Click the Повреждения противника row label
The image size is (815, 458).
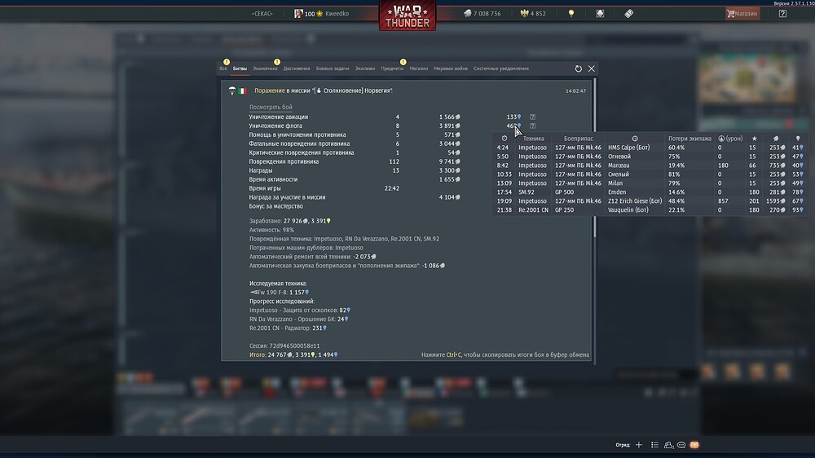(x=284, y=161)
